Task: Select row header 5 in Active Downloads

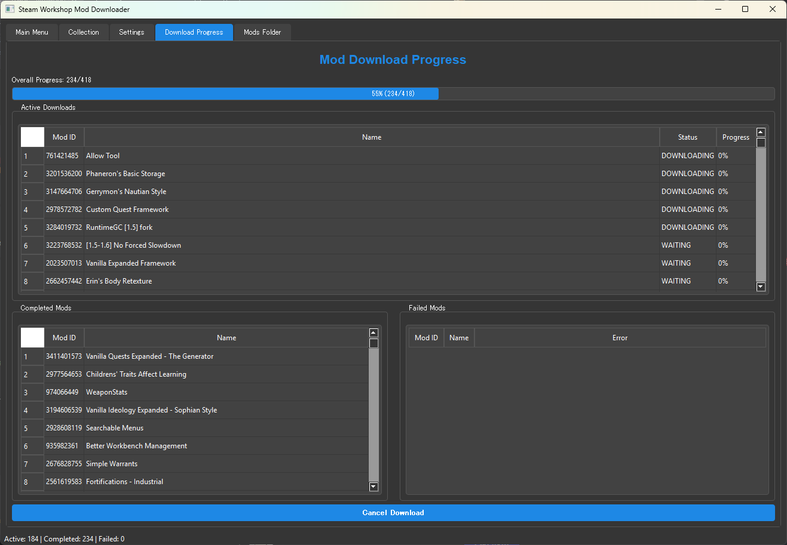Action: [x=32, y=227]
